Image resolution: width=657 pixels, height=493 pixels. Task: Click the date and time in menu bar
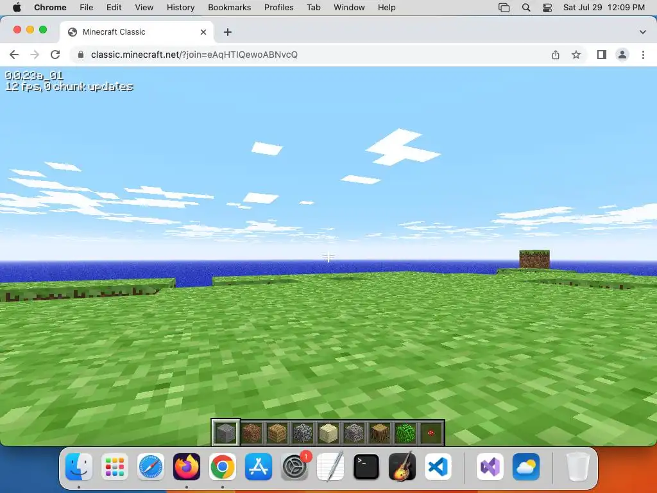[604, 7]
